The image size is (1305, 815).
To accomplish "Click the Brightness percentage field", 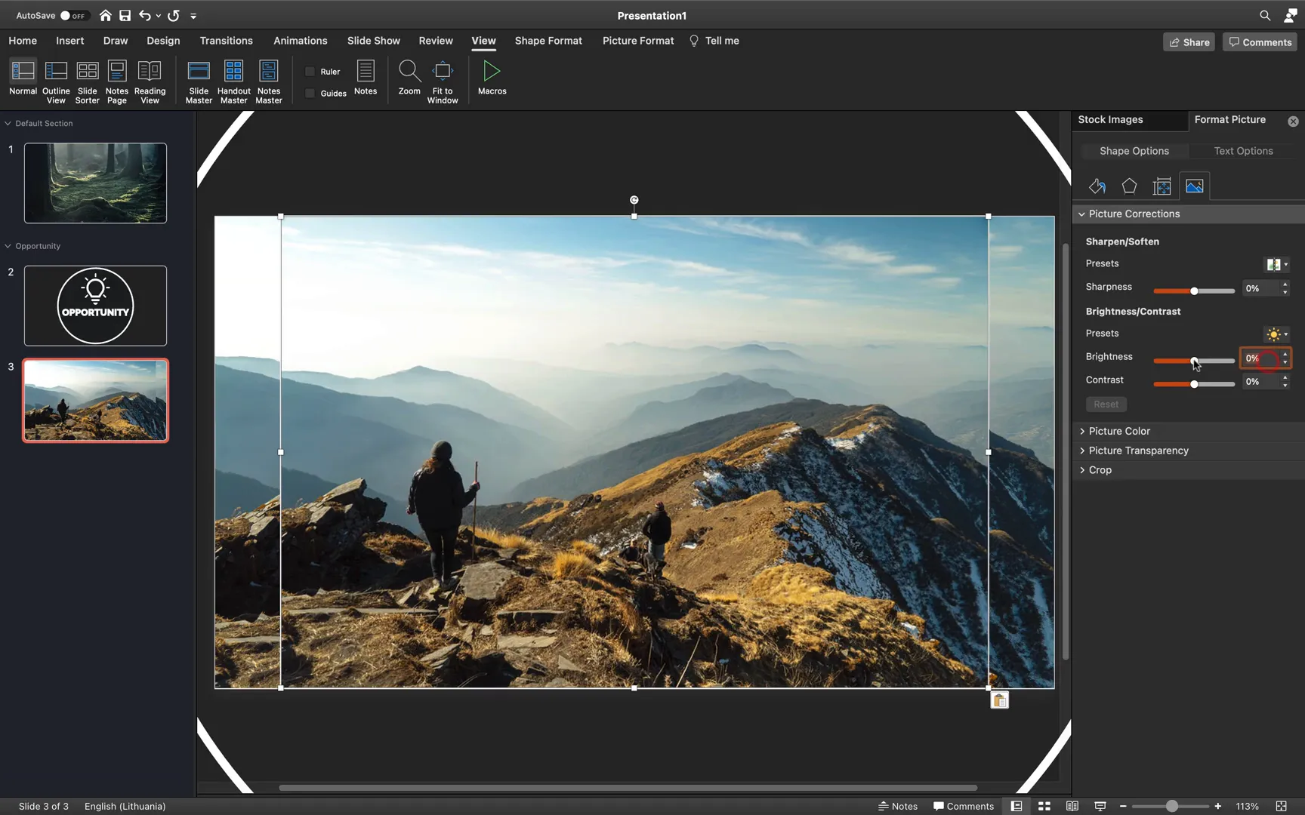I will click(1260, 358).
